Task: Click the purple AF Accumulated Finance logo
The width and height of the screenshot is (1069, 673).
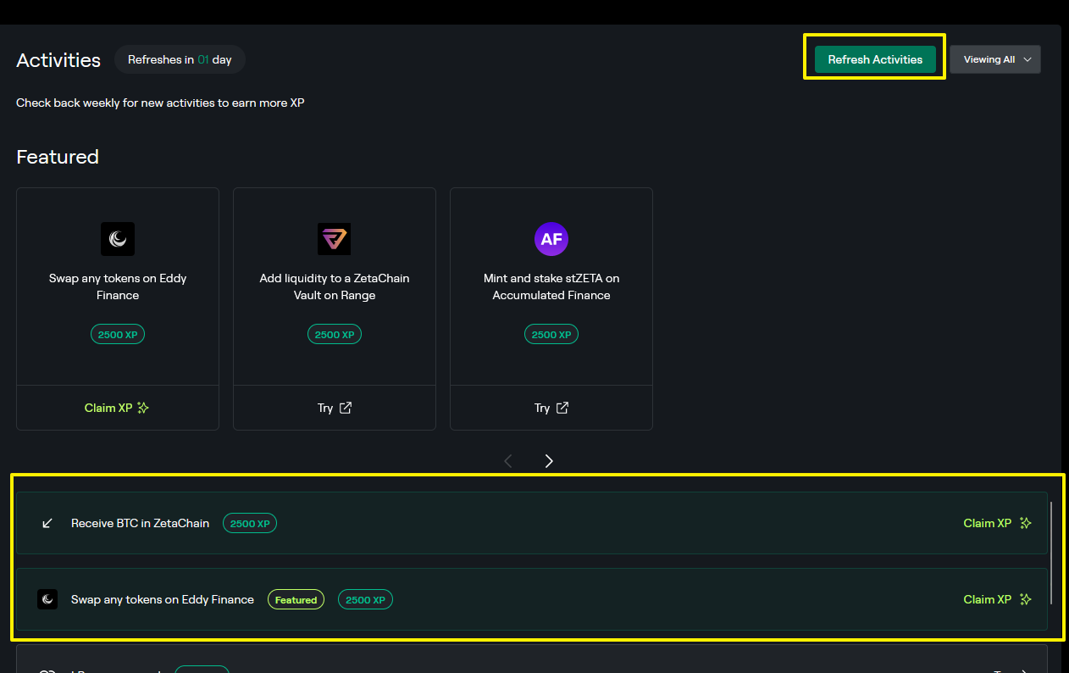Action: tap(551, 239)
